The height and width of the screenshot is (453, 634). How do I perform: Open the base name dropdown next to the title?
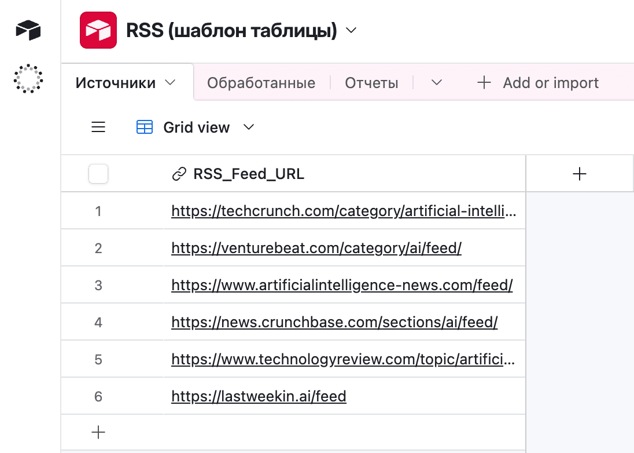pos(351,32)
